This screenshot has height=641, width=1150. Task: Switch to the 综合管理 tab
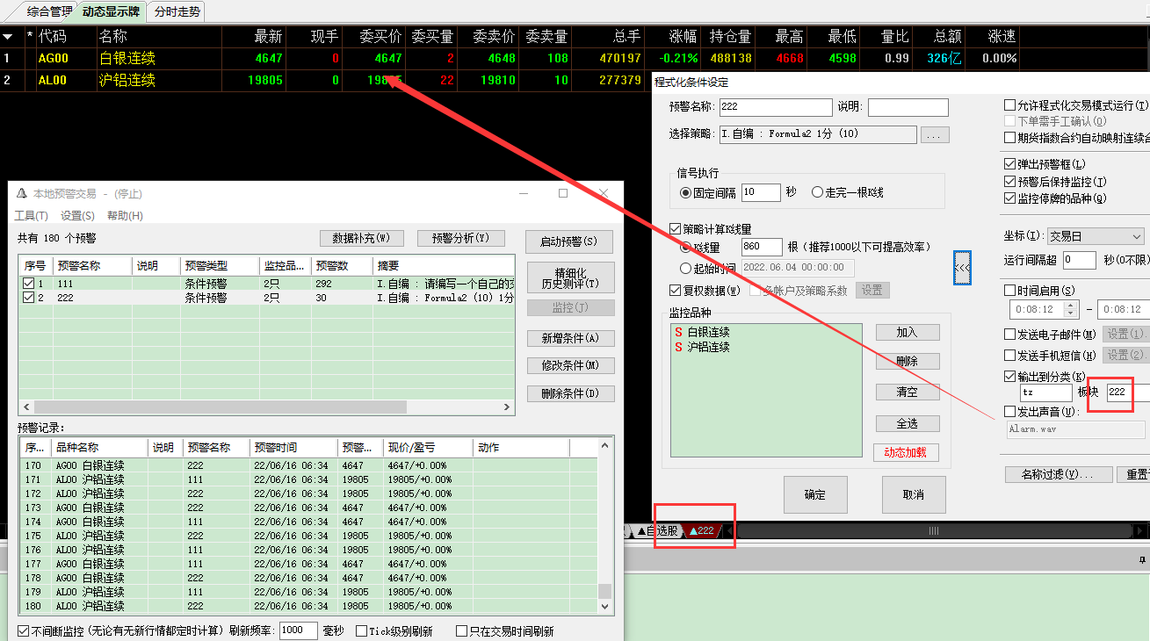click(49, 12)
